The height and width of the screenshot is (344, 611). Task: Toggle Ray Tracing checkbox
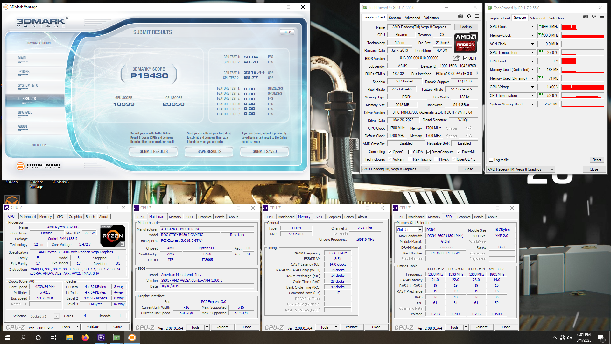[410, 159]
